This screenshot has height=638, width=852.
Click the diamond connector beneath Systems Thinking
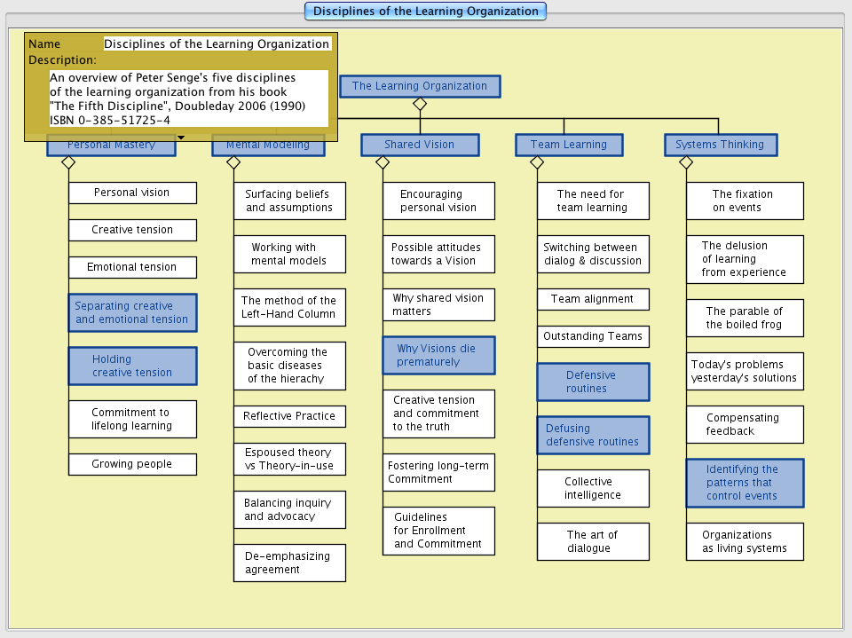pos(685,162)
